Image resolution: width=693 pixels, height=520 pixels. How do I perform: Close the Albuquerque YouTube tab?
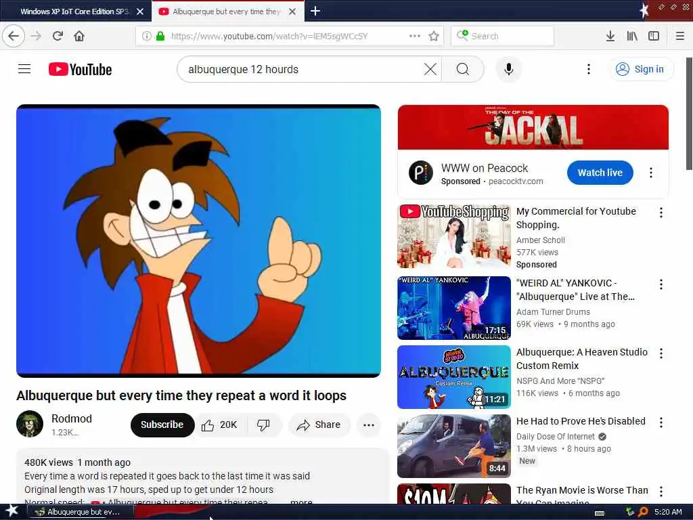click(292, 12)
